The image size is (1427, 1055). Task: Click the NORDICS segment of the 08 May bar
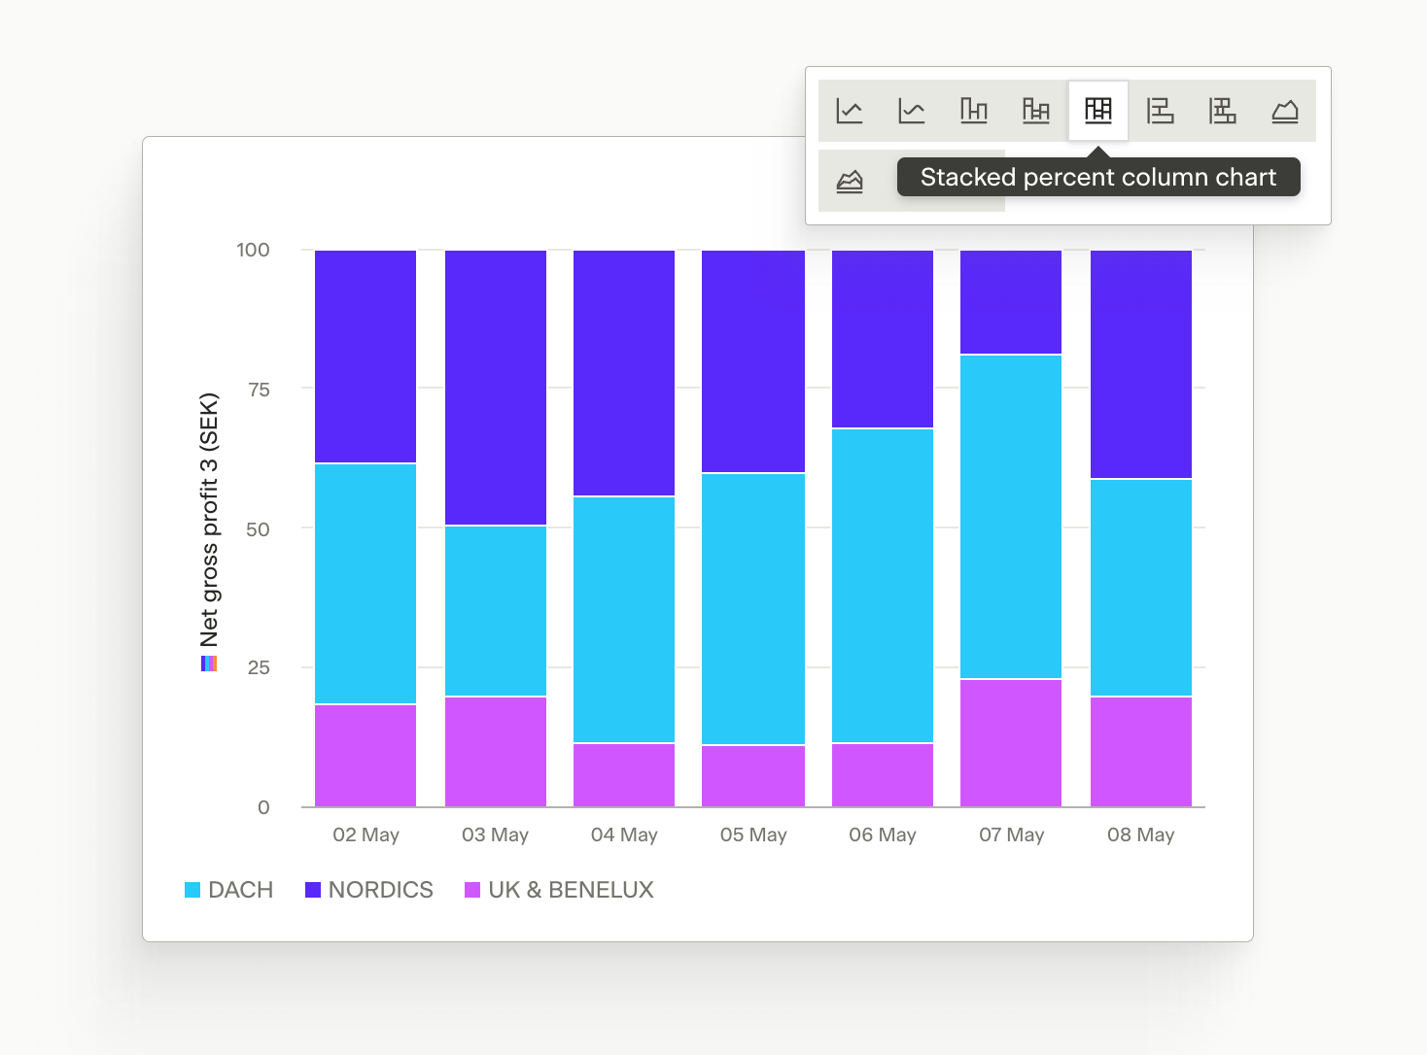point(1141,364)
